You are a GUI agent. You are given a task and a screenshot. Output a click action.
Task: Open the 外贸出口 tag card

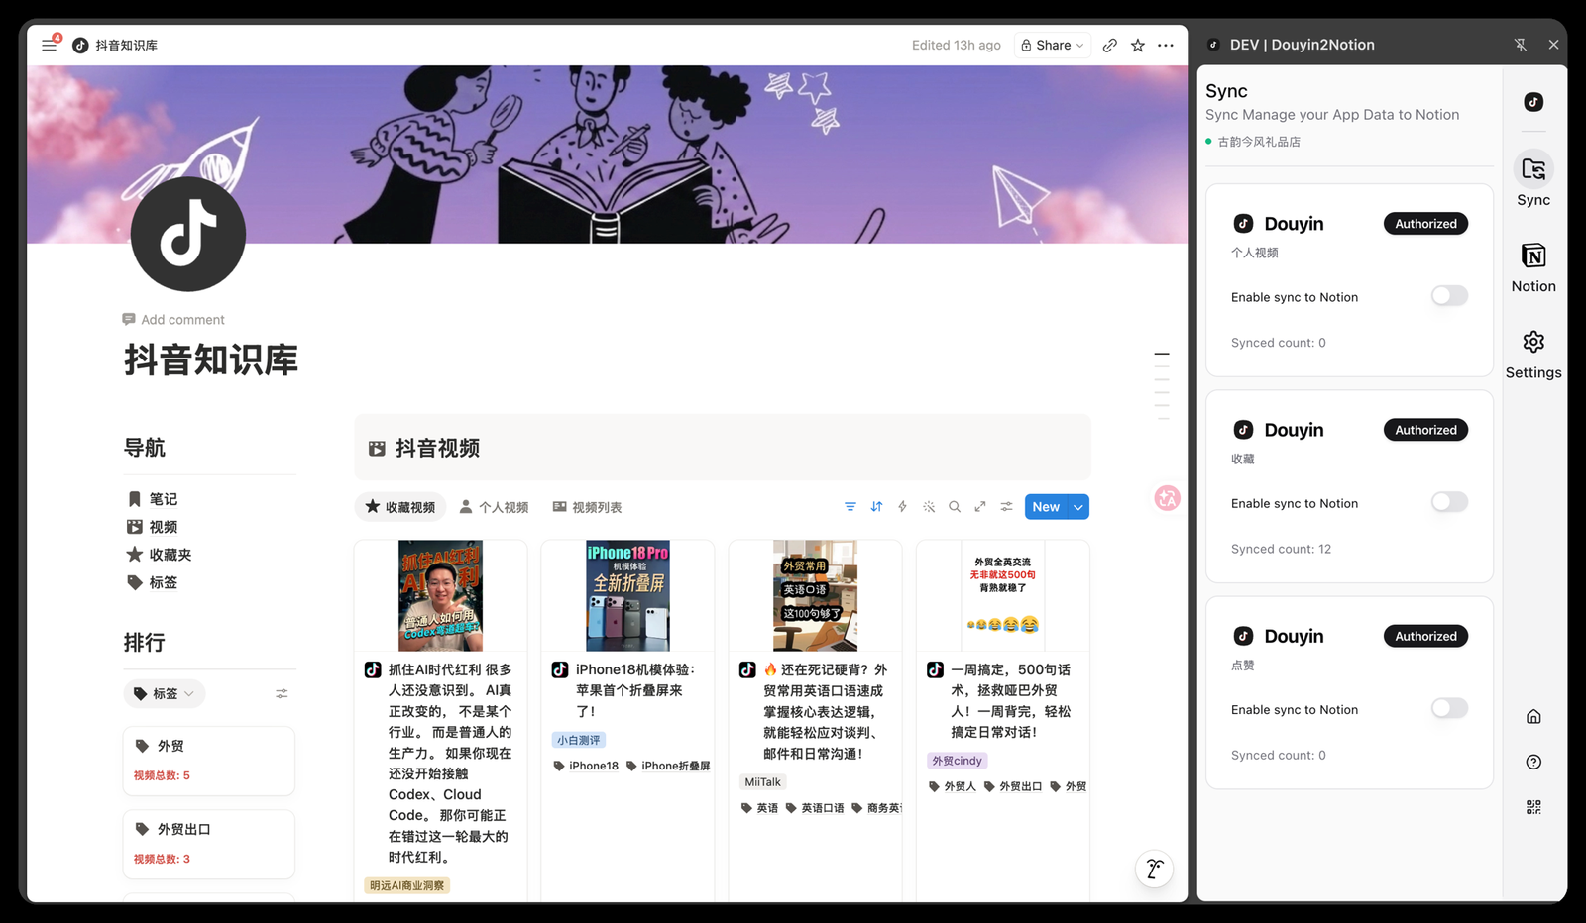pos(209,844)
